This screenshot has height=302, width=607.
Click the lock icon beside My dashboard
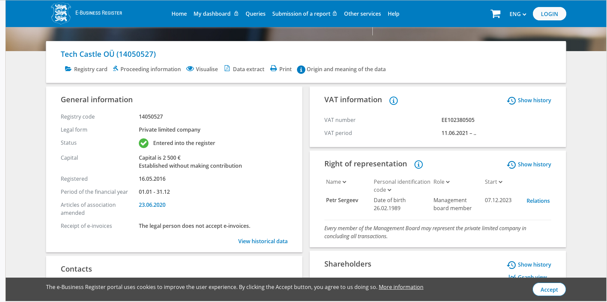(236, 13)
